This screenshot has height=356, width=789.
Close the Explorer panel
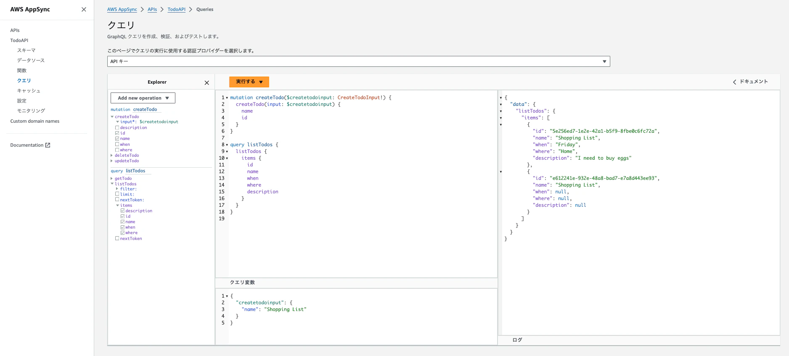[207, 83]
